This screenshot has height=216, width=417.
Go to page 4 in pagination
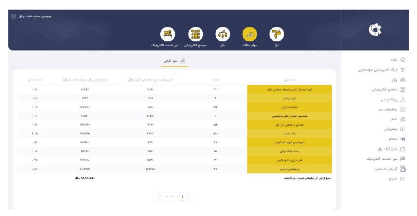167,197
